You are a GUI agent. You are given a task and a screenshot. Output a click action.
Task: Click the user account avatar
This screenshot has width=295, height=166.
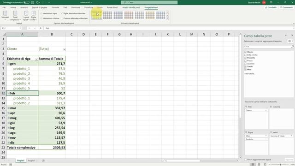(x=264, y=2)
